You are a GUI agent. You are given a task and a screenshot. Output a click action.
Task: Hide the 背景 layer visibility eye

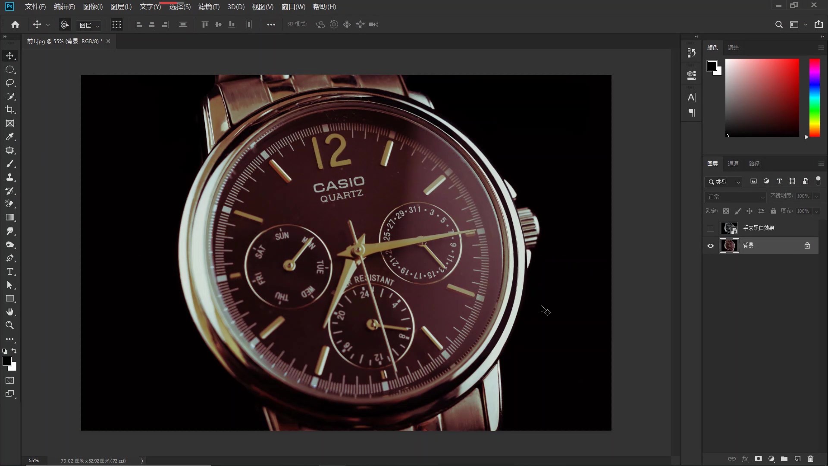pyautogui.click(x=711, y=246)
